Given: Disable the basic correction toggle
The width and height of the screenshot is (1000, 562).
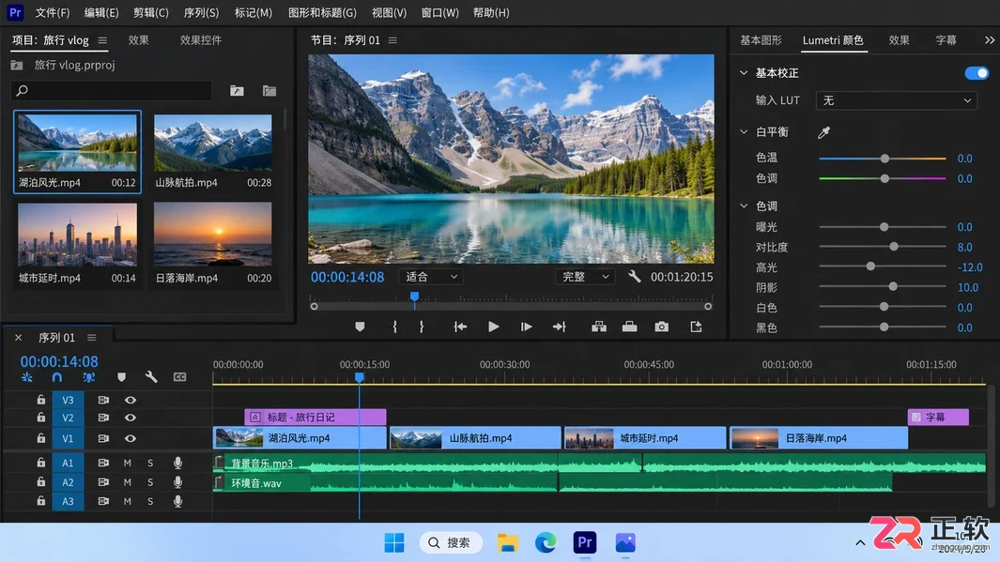Looking at the screenshot, I should (x=977, y=72).
